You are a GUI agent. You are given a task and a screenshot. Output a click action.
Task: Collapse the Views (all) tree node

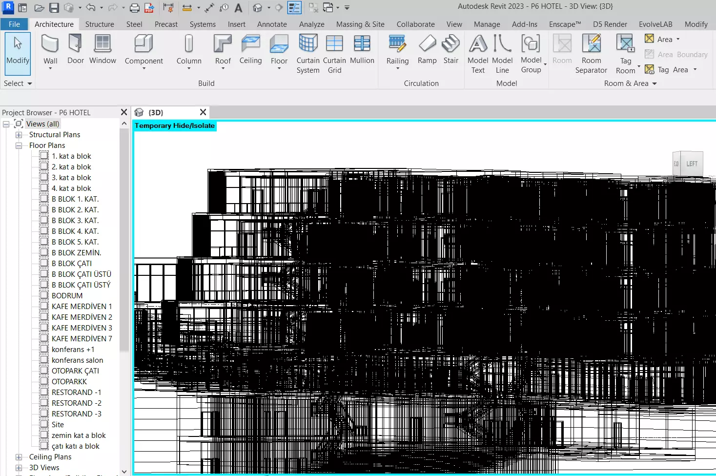tap(6, 124)
